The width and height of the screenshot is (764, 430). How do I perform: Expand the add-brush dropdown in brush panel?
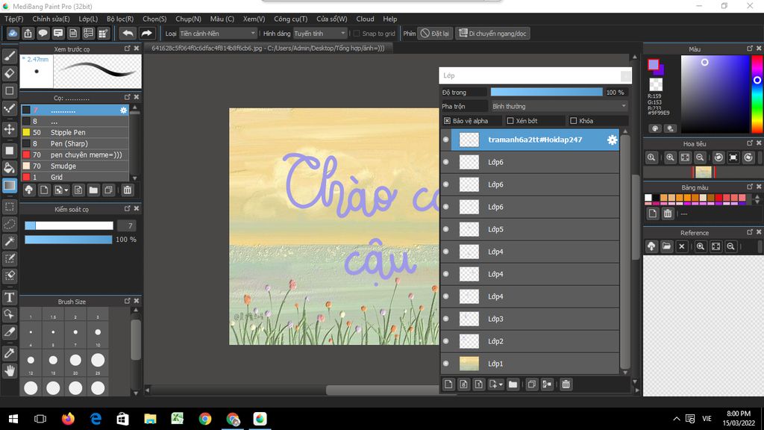pos(66,190)
